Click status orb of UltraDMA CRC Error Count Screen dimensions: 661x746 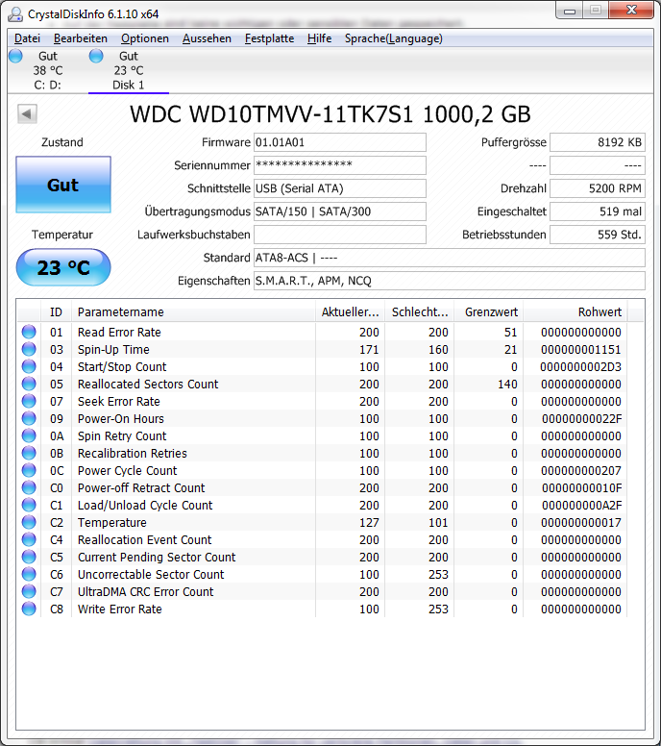[29, 591]
